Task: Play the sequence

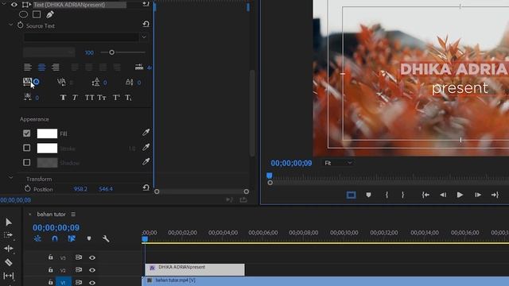Action: 460,195
